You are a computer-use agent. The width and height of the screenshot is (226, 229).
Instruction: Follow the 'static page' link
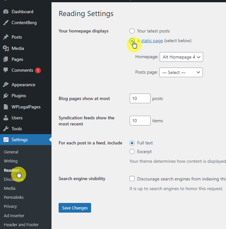point(152,41)
